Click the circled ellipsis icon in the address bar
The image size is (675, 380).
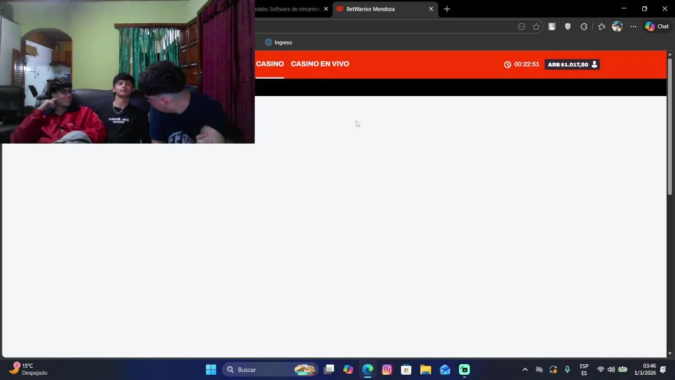click(x=522, y=26)
